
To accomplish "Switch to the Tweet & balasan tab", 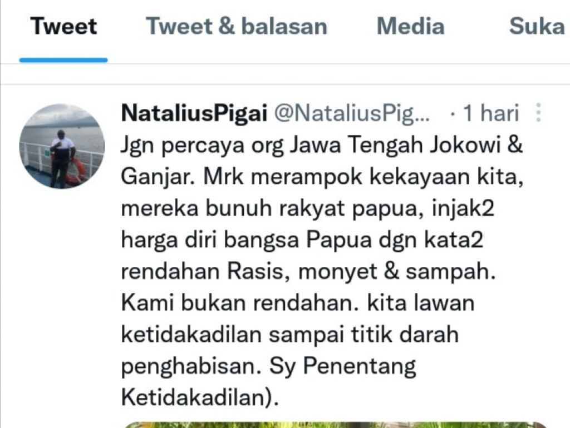I will coord(237,27).
